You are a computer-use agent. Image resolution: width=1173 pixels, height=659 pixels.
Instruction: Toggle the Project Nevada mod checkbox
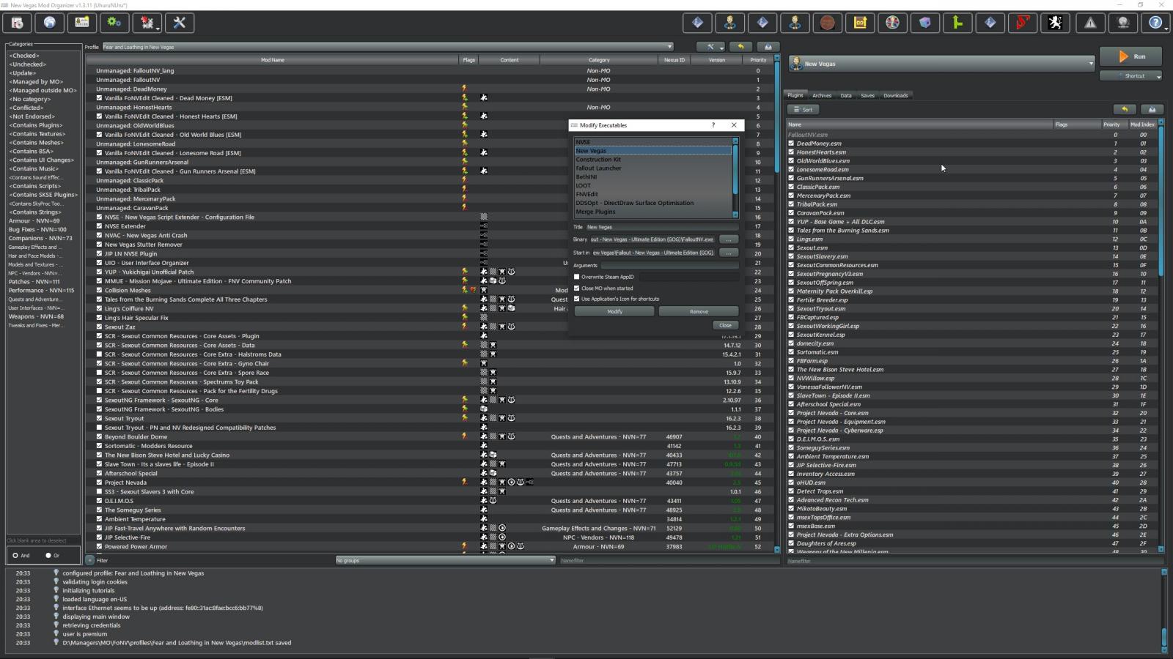click(x=100, y=483)
